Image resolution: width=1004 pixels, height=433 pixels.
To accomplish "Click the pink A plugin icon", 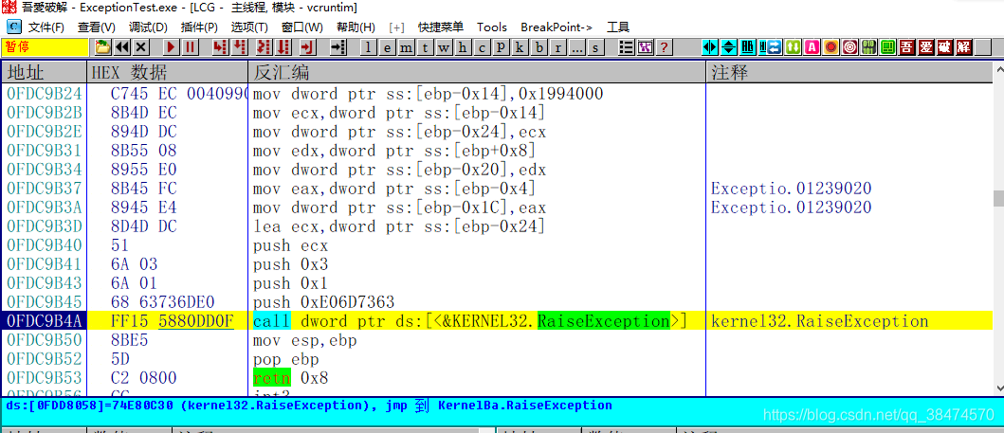I will 812,46.
